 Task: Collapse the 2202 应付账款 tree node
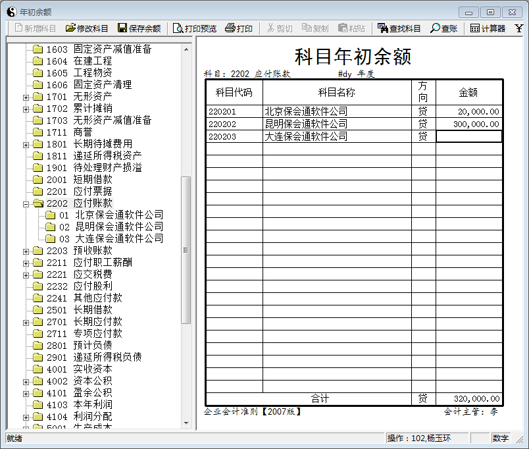pyautogui.click(x=26, y=203)
